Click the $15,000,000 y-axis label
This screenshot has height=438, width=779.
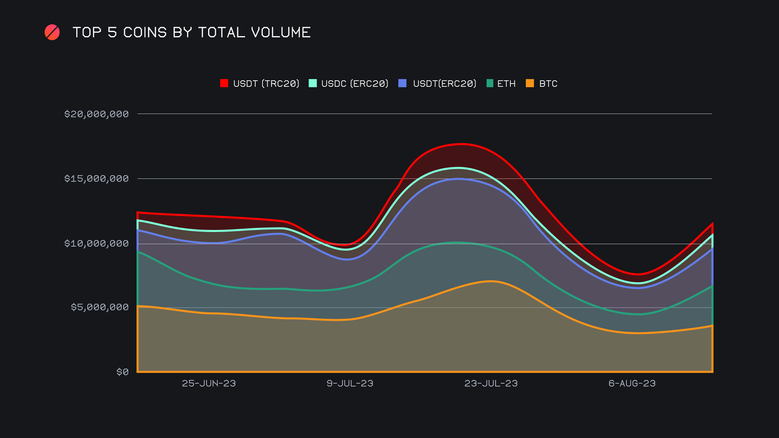point(97,178)
